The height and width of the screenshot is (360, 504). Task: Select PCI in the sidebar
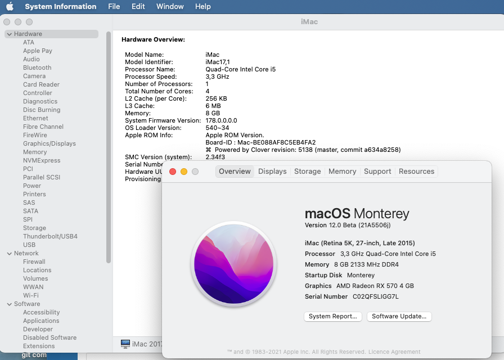[28, 169]
